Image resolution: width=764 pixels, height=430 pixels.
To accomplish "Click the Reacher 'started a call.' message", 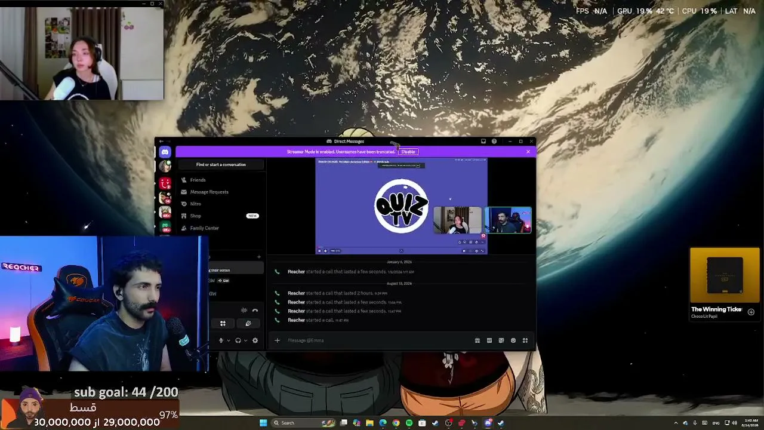I will (318, 320).
